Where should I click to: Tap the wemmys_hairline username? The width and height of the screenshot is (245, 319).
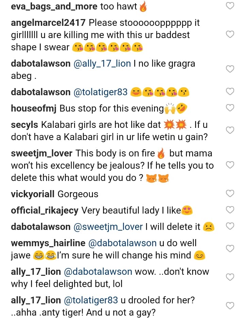(48, 243)
